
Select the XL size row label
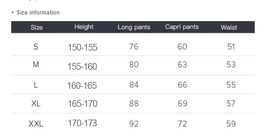pos(36,103)
